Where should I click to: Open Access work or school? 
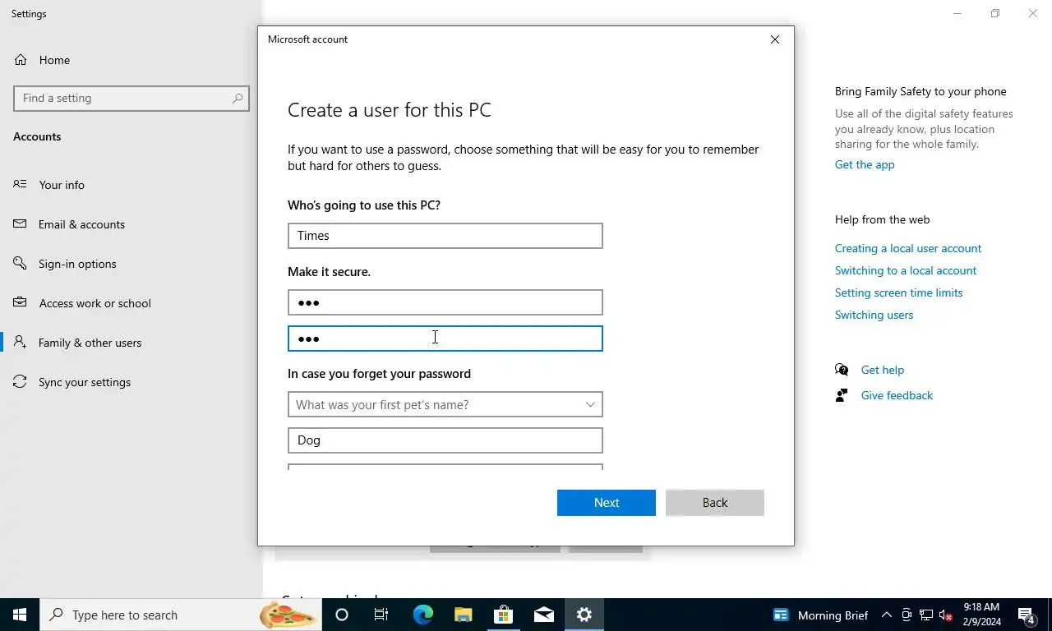tap(95, 303)
